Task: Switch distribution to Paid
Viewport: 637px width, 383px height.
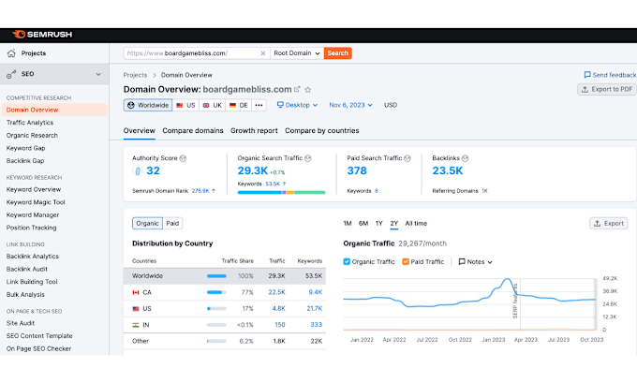Action: (172, 224)
